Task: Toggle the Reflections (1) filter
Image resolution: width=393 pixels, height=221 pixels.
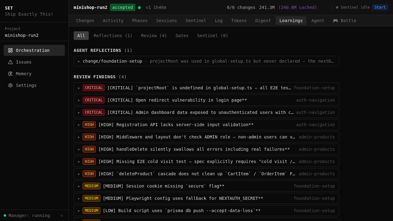Action: tap(113, 36)
